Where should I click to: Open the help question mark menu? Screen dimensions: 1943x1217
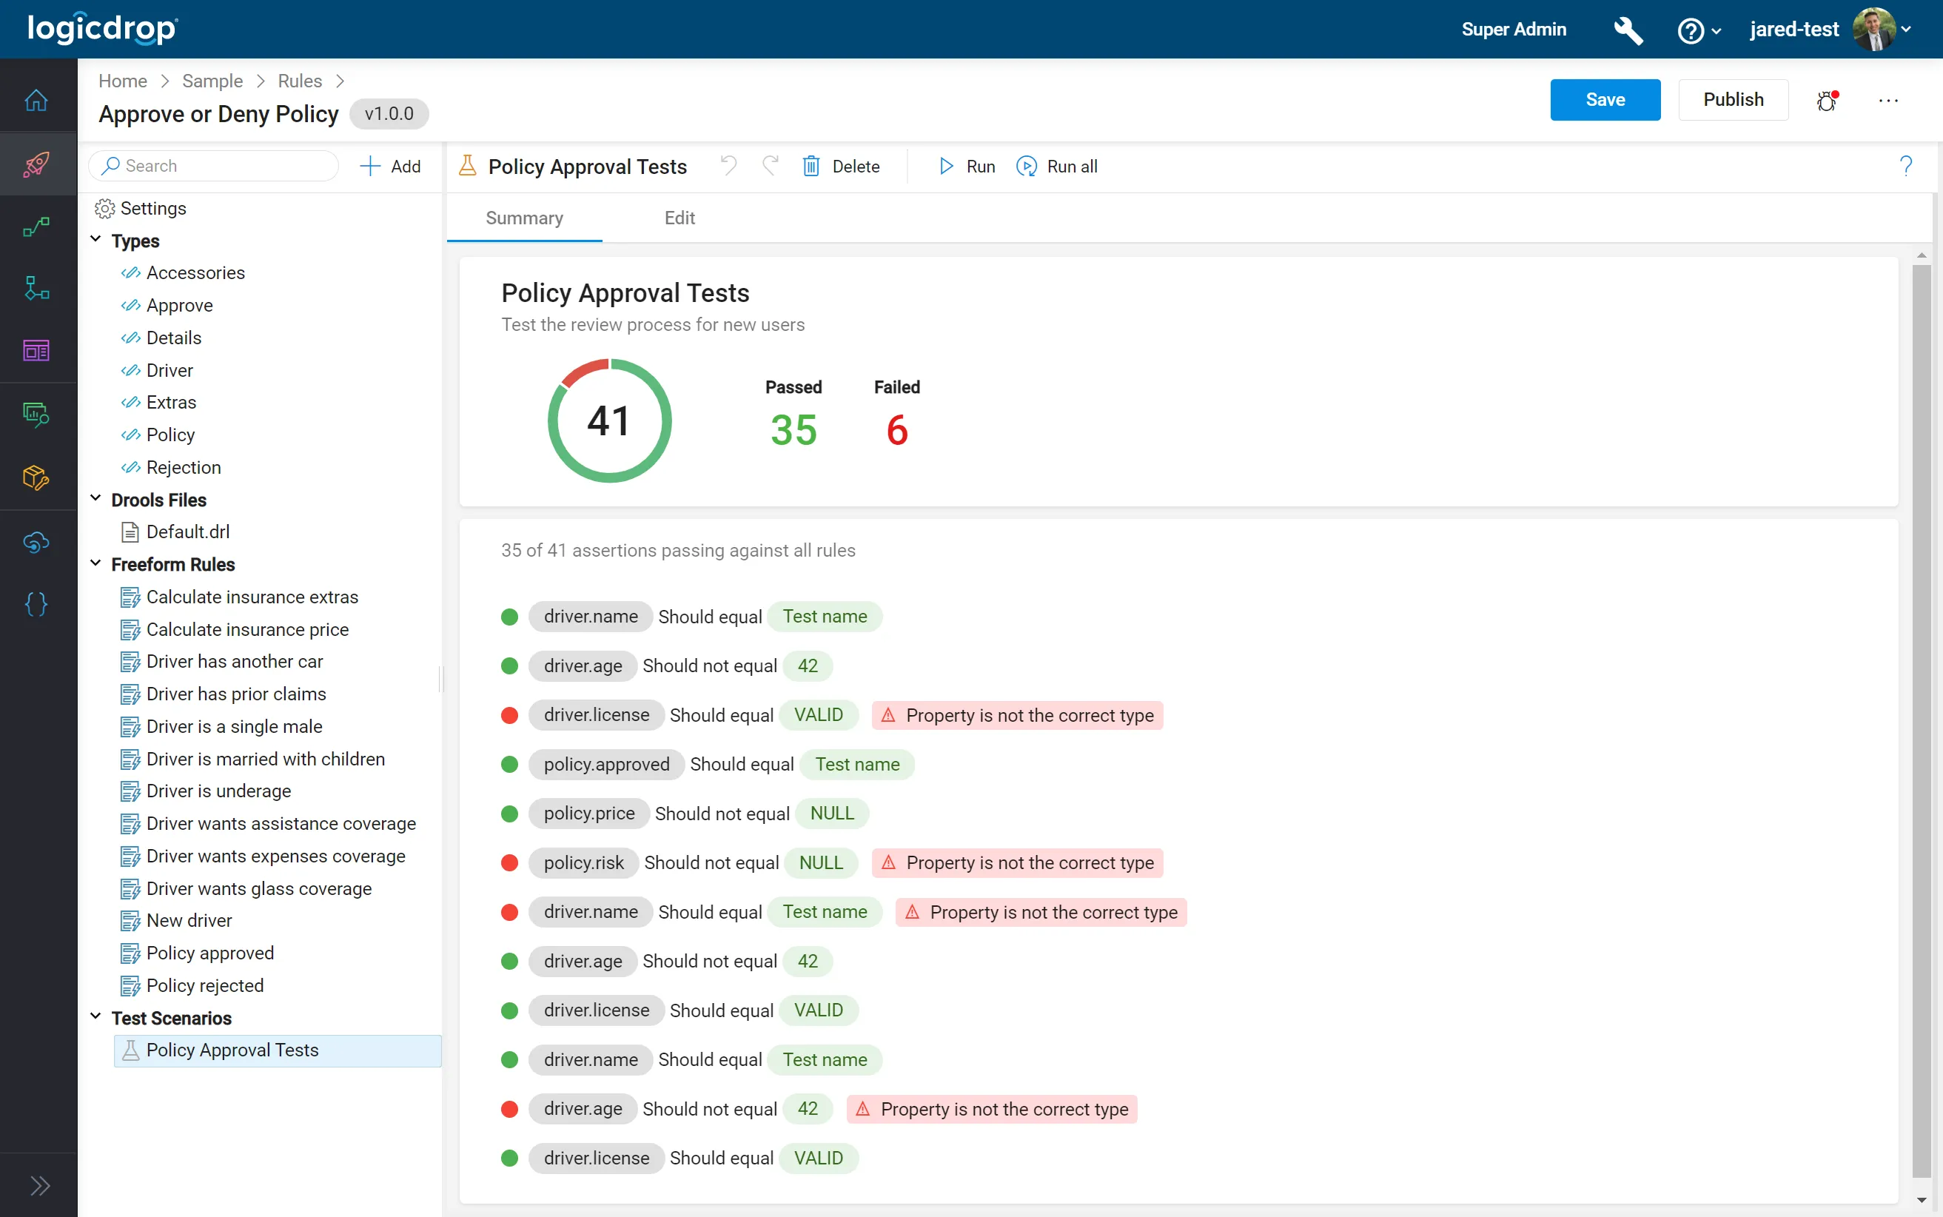click(x=1699, y=30)
